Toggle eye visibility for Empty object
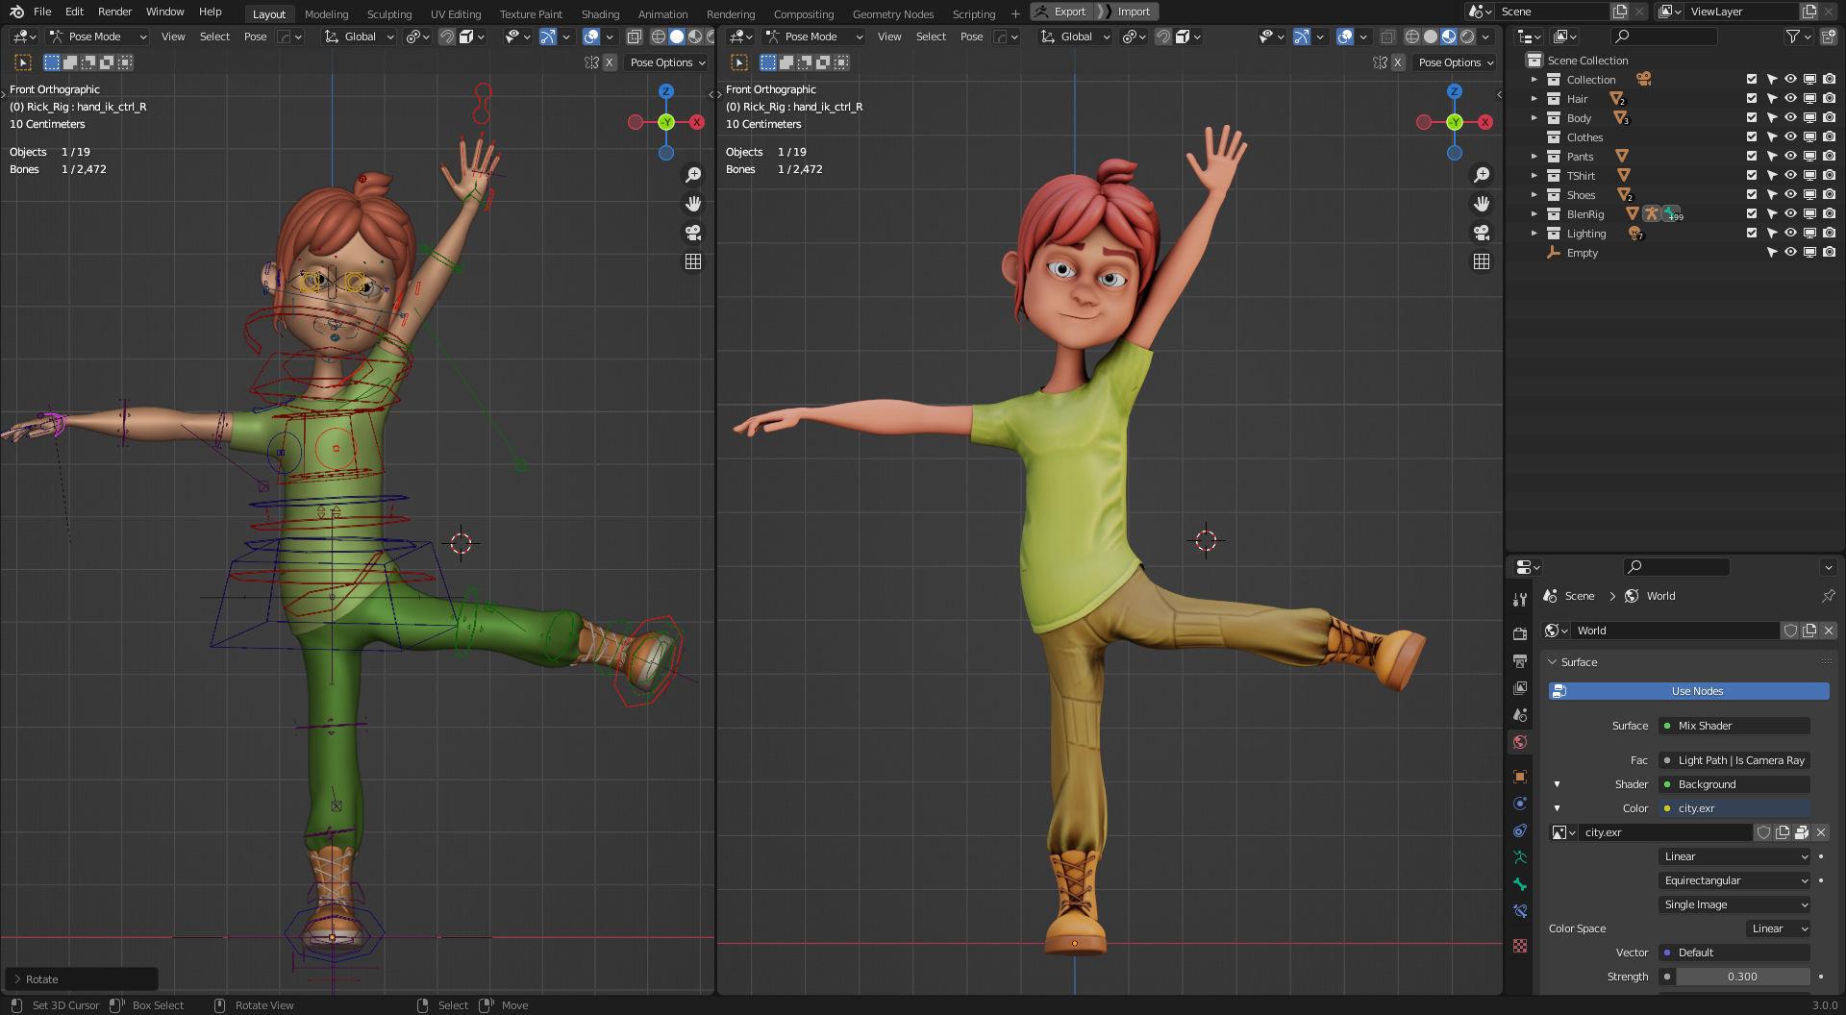This screenshot has height=1015, width=1846. coord(1790,253)
